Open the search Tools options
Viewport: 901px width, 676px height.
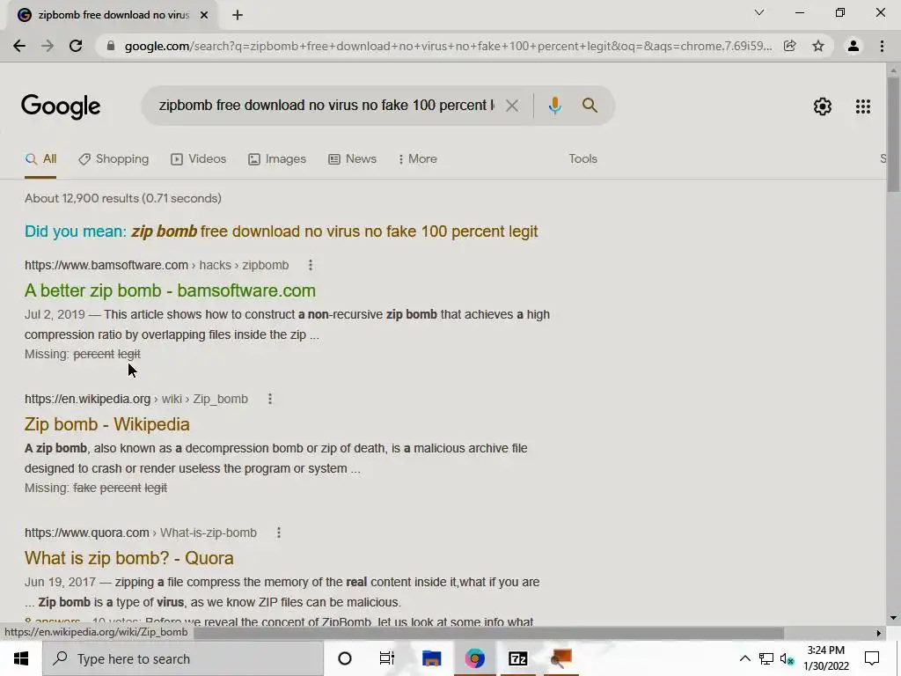click(582, 158)
